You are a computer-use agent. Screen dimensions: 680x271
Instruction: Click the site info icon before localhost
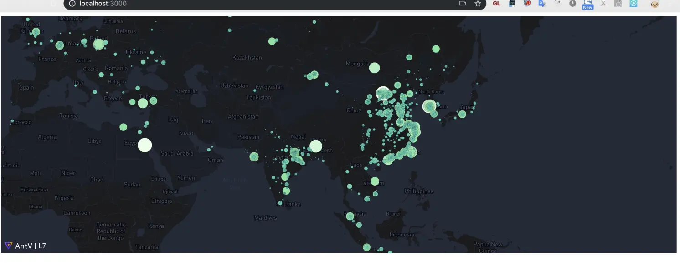point(72,4)
